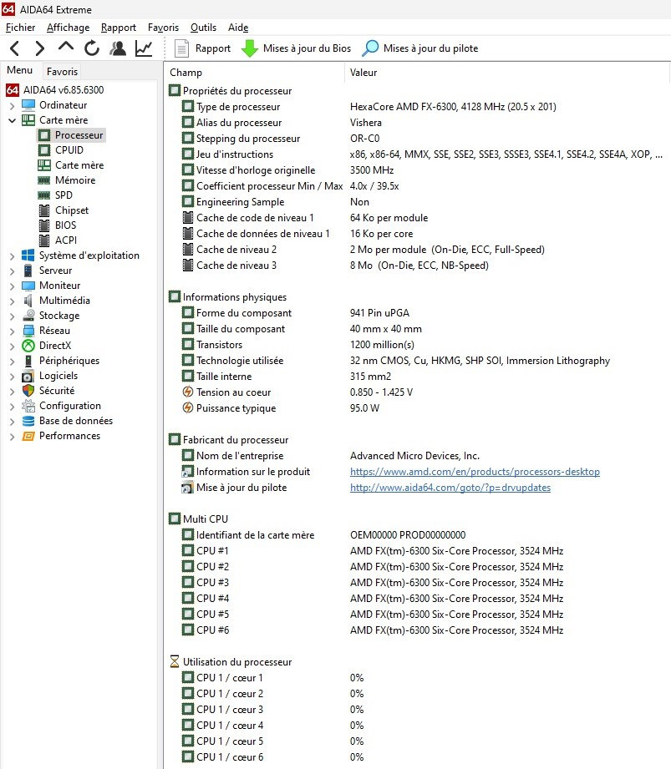The height and width of the screenshot is (769, 671).
Task: Select the CPU 1 / cœur 4 row
Action: coord(417,726)
